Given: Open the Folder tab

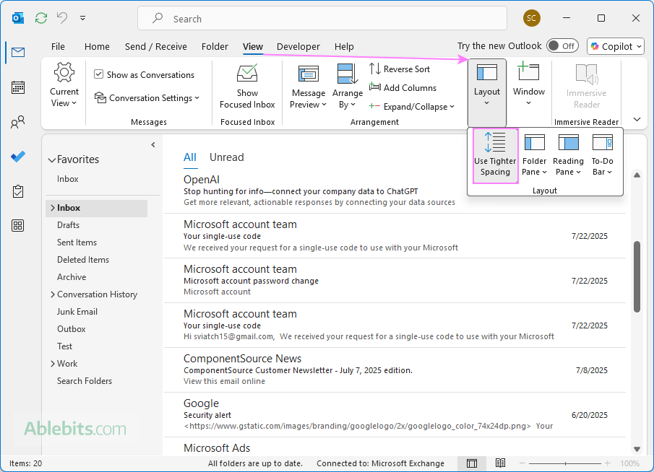Looking at the screenshot, I should [x=215, y=46].
